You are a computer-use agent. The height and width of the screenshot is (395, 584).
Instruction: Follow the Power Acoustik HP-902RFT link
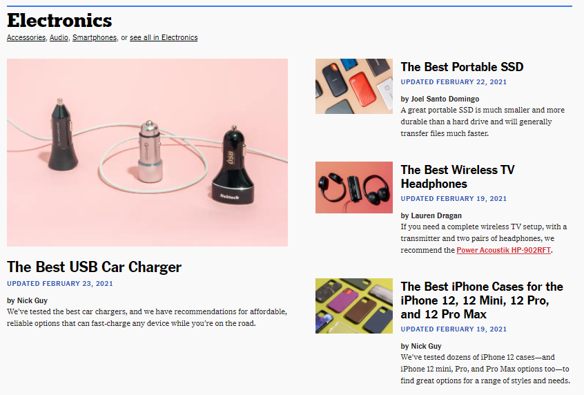tap(503, 250)
